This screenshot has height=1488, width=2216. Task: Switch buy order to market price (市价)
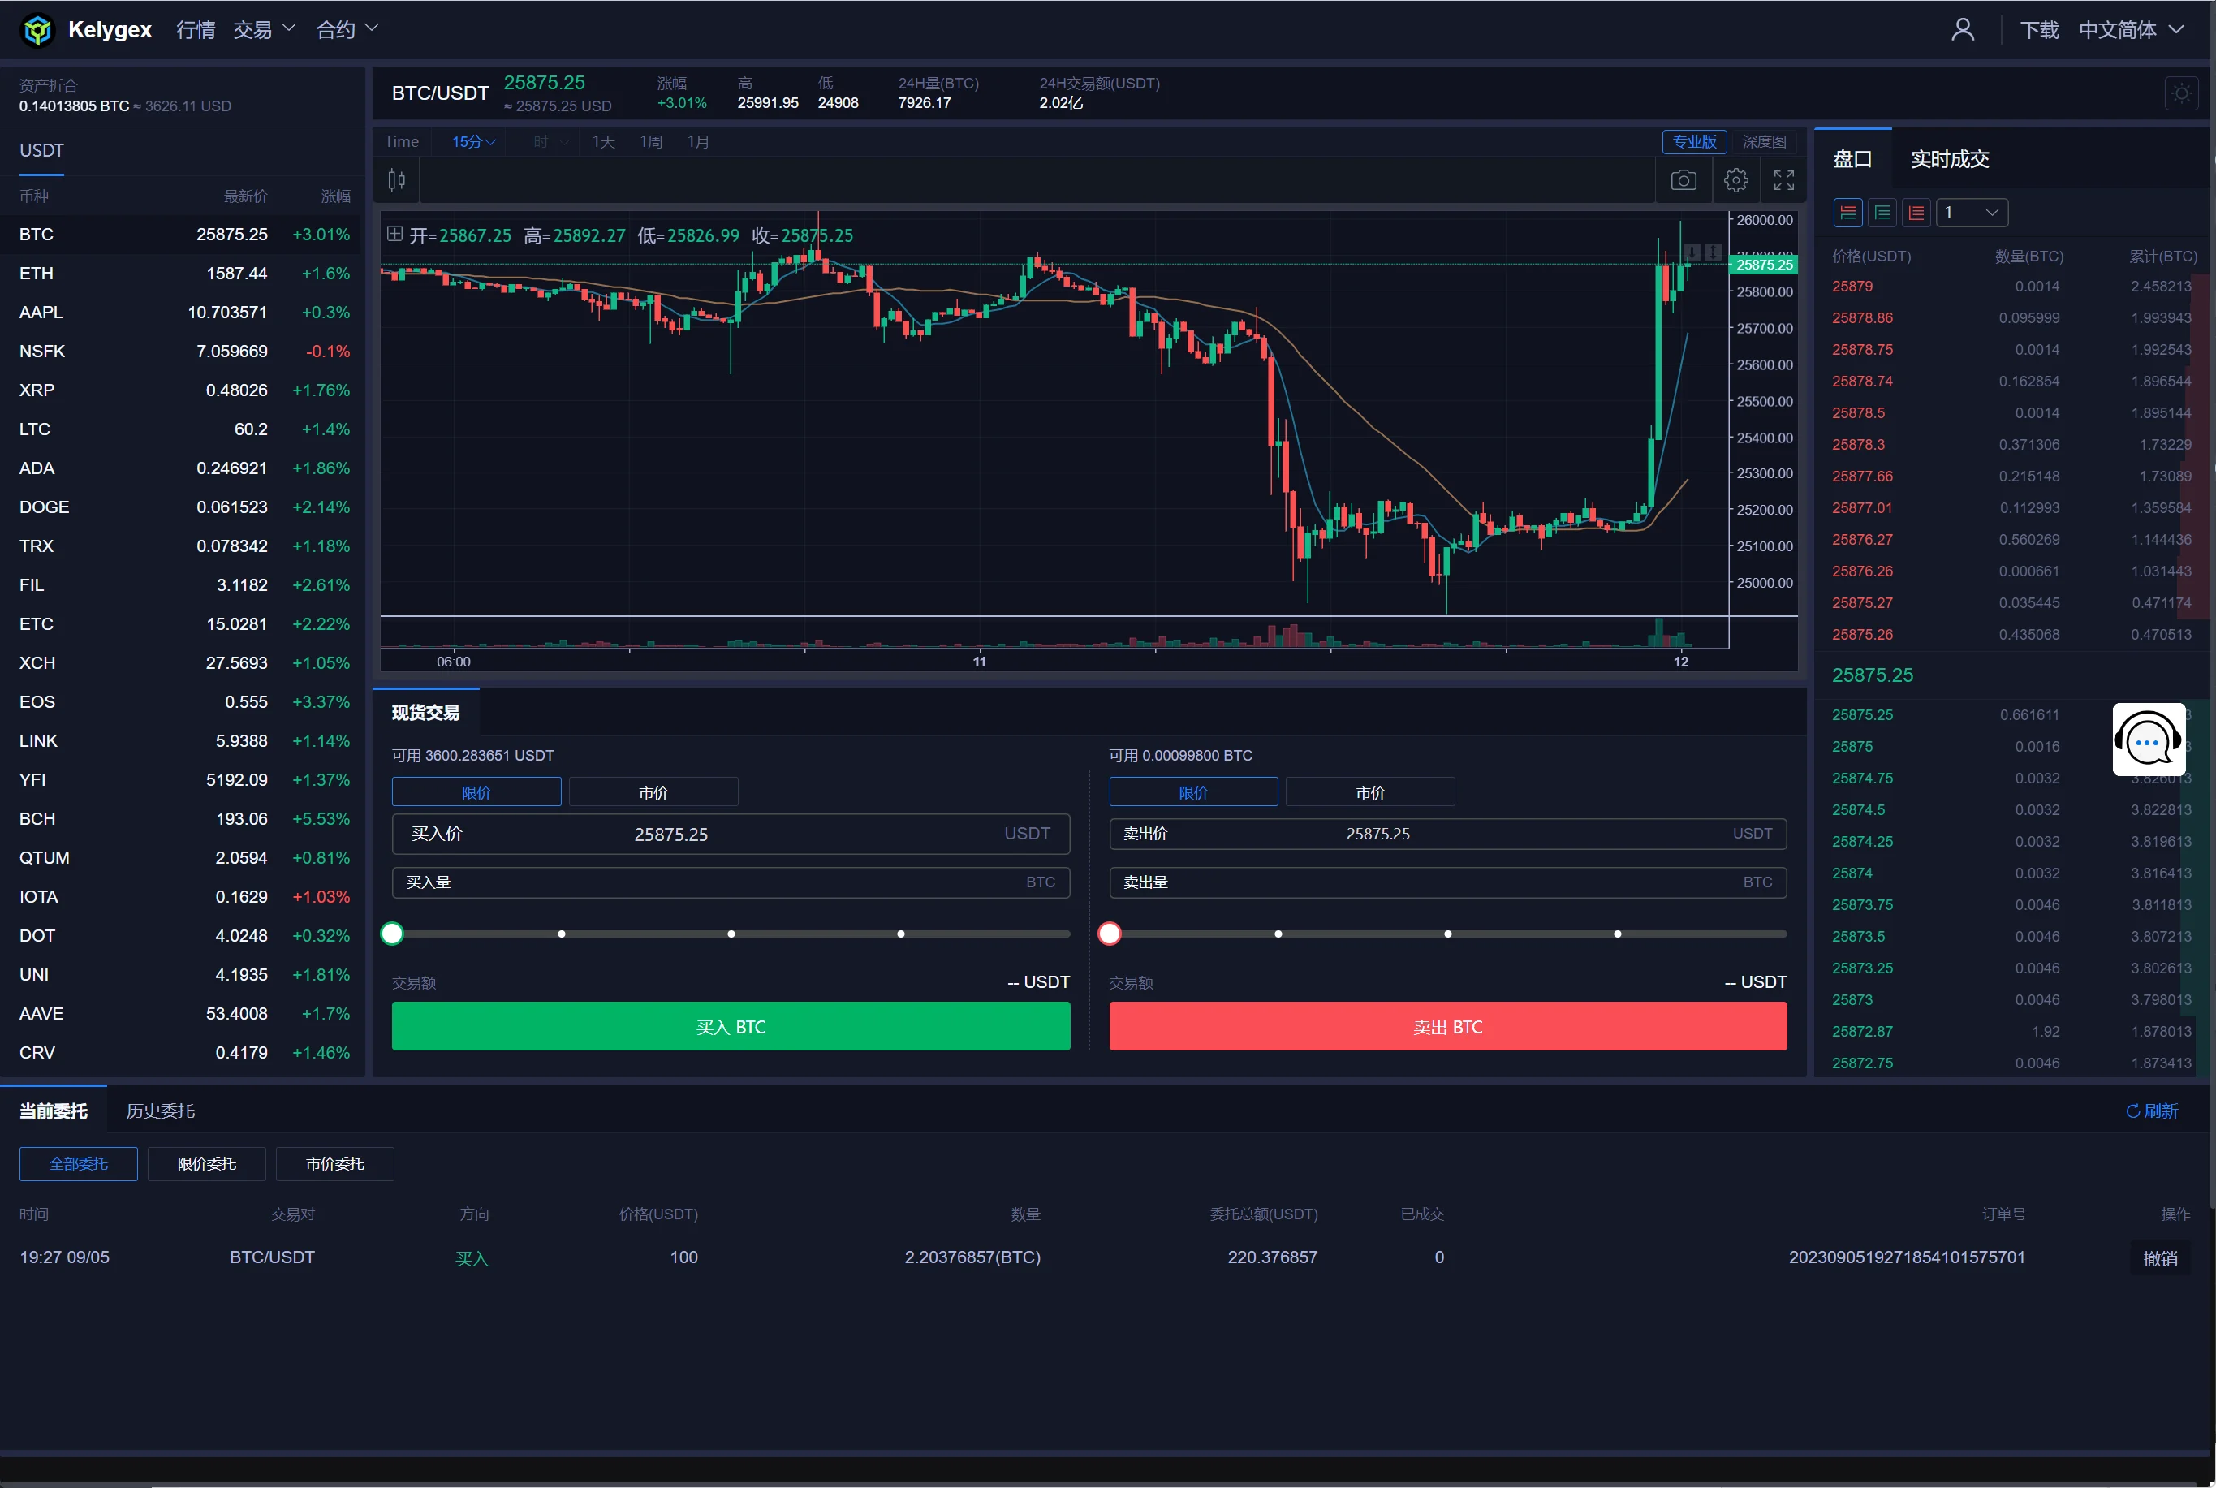tap(653, 792)
